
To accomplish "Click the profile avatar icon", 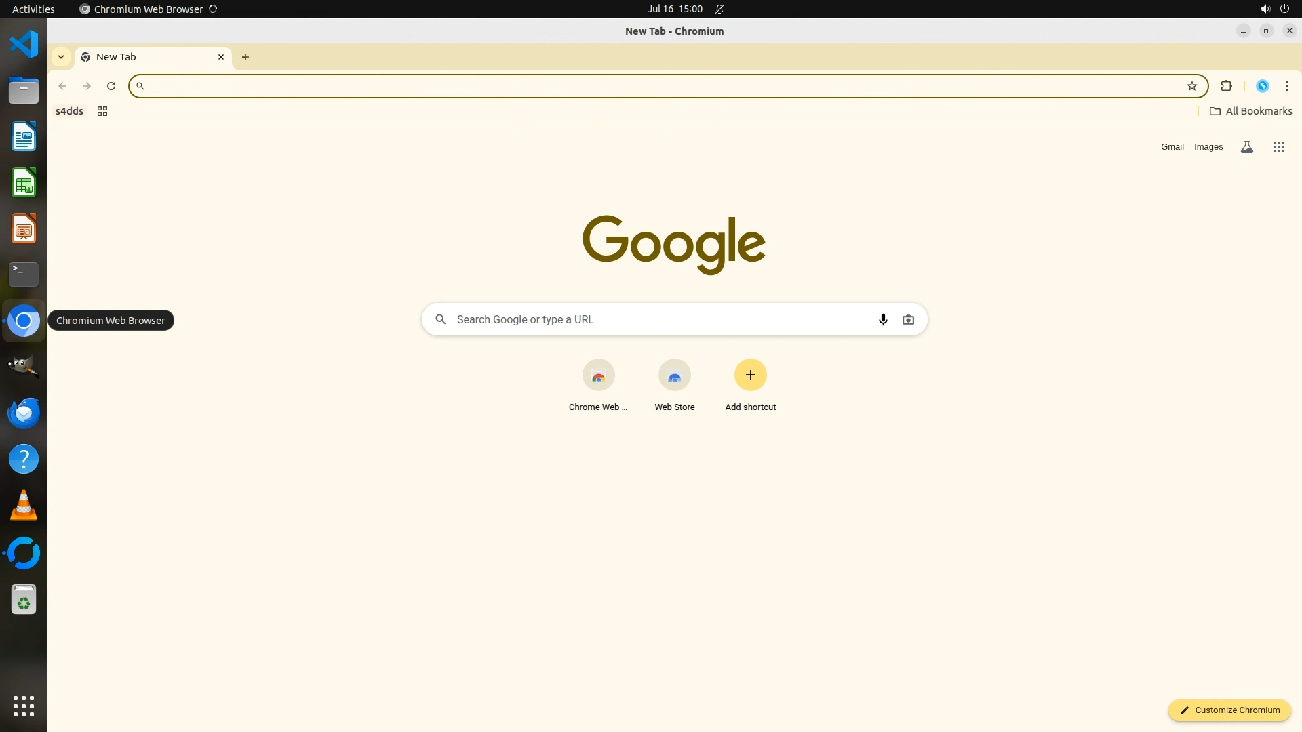I will (1262, 86).
